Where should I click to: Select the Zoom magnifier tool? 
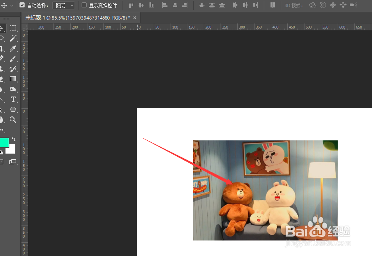[13, 120]
